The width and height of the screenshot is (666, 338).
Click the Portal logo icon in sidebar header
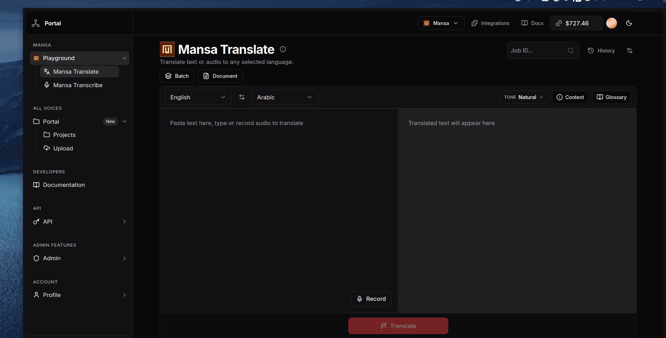coord(35,23)
